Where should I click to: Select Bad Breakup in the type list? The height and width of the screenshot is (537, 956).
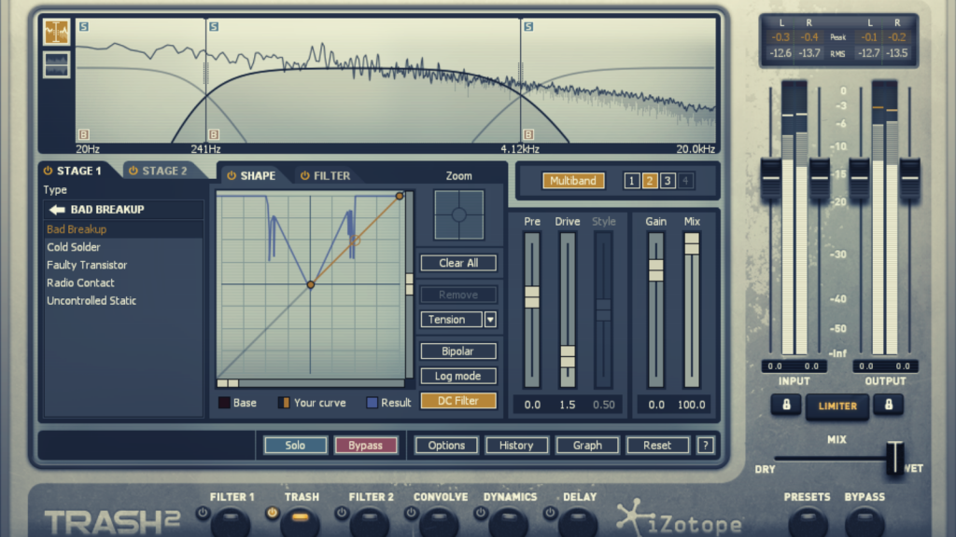click(124, 229)
